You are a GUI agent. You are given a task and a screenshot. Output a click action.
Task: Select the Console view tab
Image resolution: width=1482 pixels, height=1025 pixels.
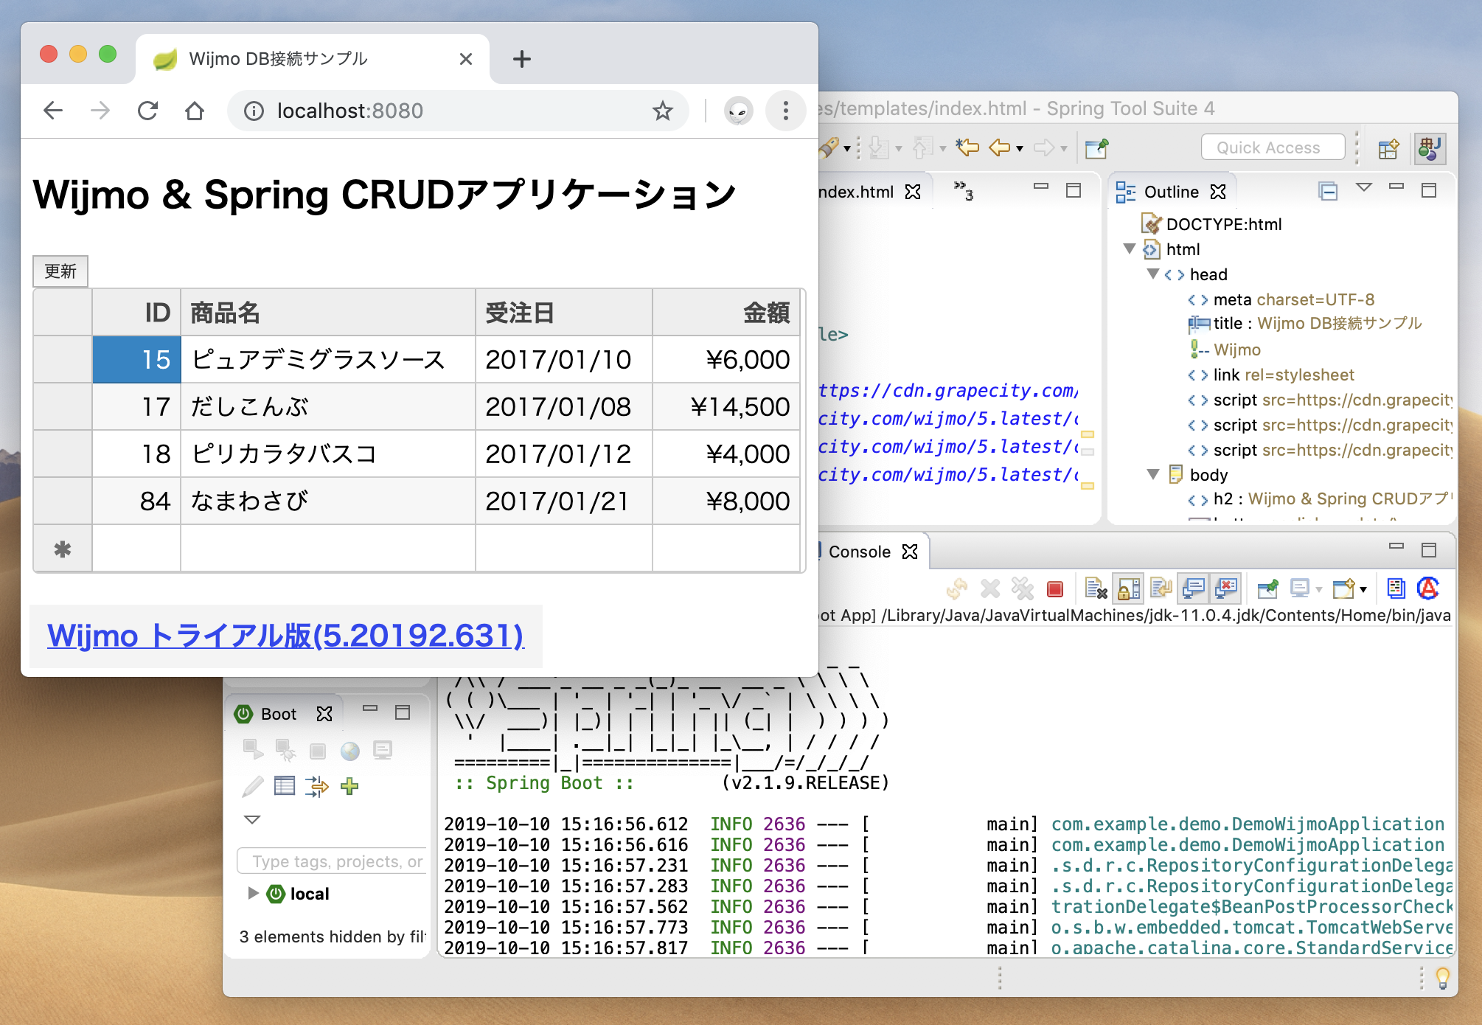click(x=860, y=552)
